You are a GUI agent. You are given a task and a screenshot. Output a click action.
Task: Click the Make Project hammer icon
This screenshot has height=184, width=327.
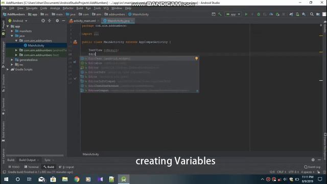click(x=220, y=14)
